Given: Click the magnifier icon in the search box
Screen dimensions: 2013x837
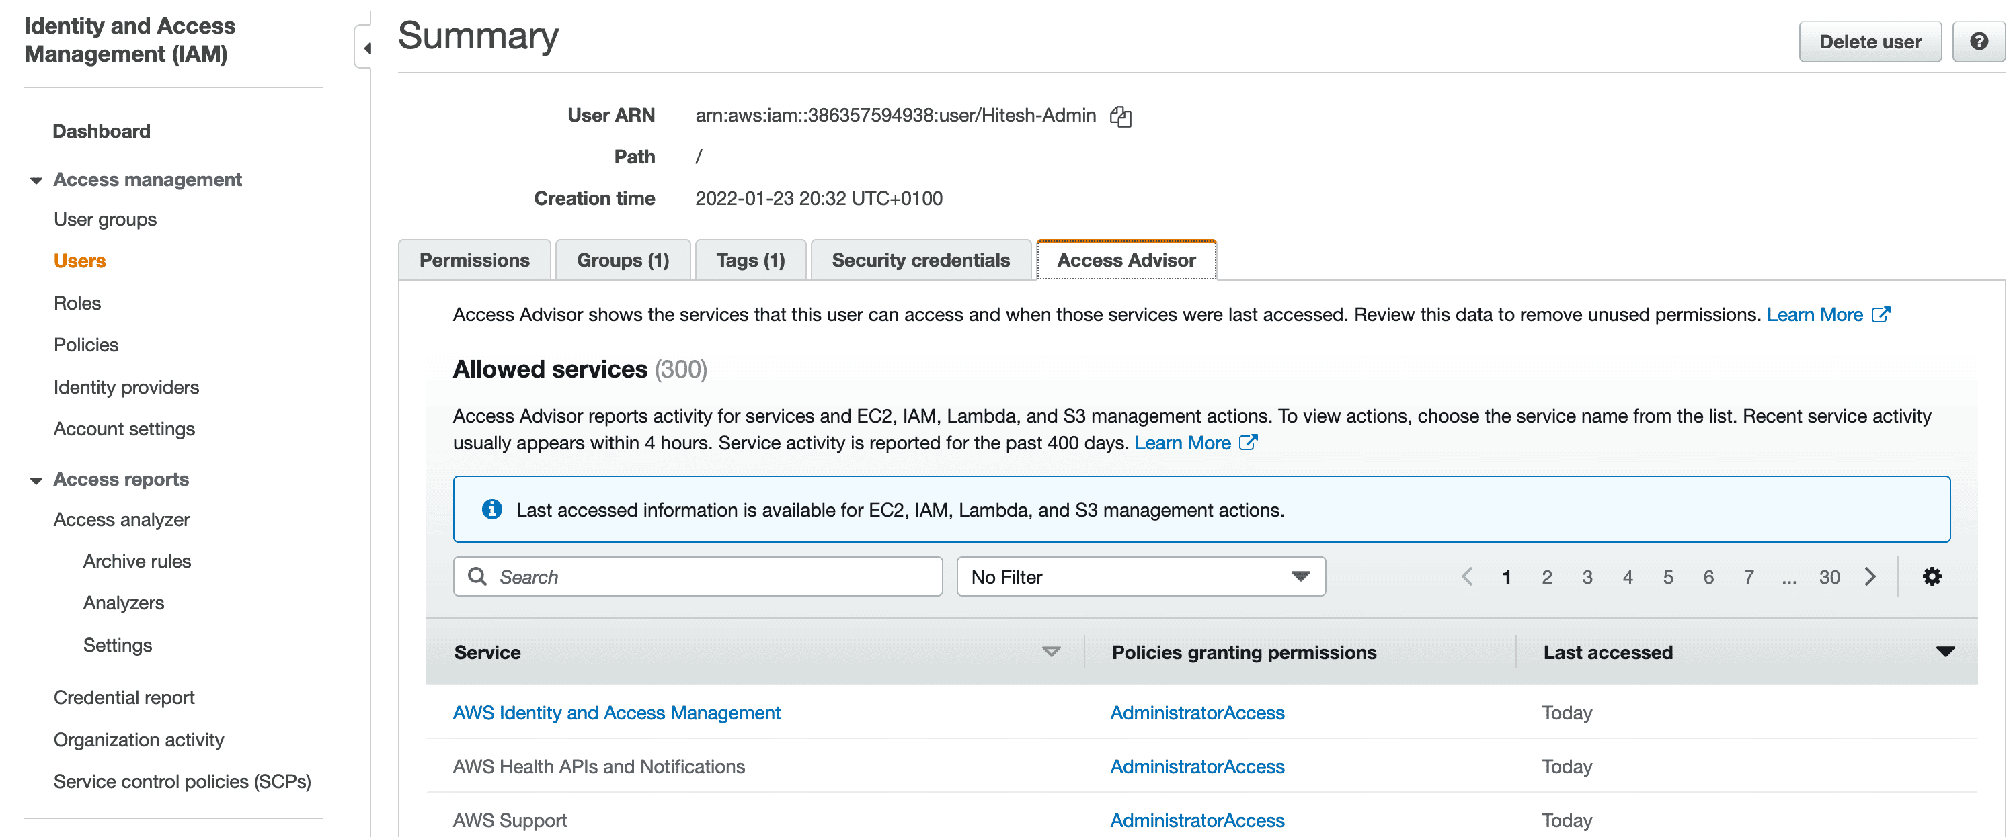Looking at the screenshot, I should [477, 576].
